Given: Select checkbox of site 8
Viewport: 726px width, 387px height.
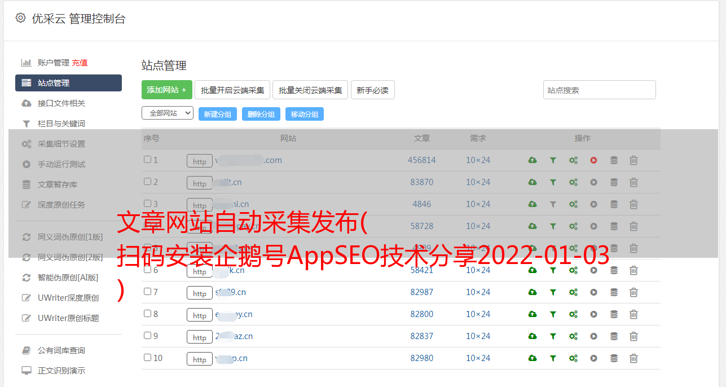Looking at the screenshot, I should click(147, 314).
